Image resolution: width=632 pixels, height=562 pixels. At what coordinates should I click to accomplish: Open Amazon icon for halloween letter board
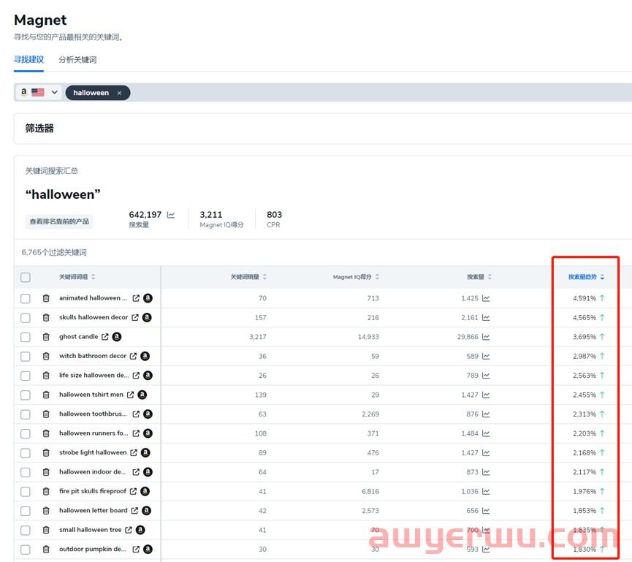(x=147, y=510)
